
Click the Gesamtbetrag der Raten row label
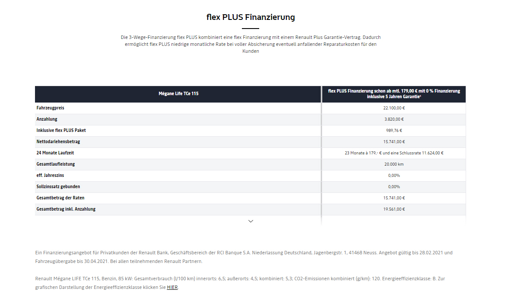click(x=60, y=198)
